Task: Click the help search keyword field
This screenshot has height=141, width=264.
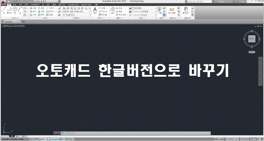Action: pos(200,2)
